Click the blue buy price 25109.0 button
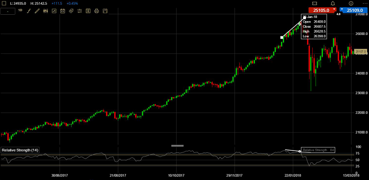Screen dimensions: 369x180 click(354, 10)
